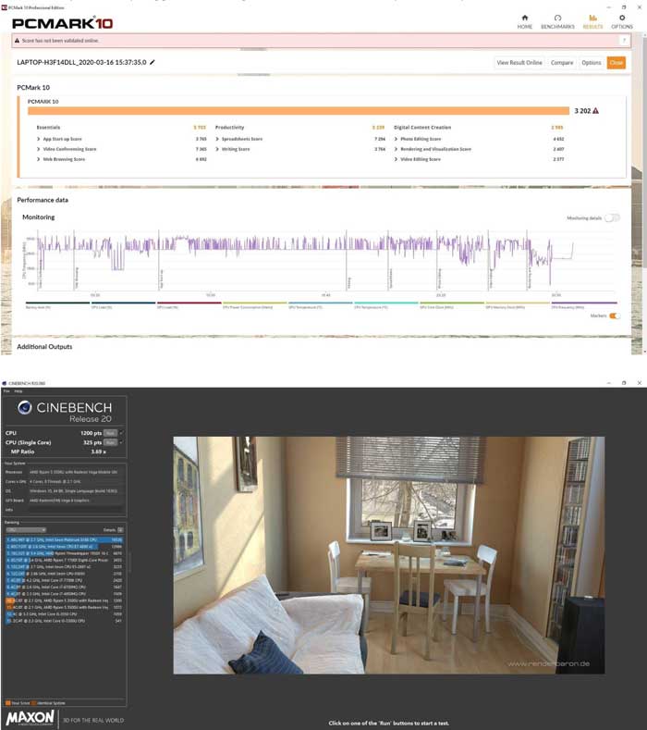Open the Cinebench File menu
The height and width of the screenshot is (730, 647).
point(6,391)
